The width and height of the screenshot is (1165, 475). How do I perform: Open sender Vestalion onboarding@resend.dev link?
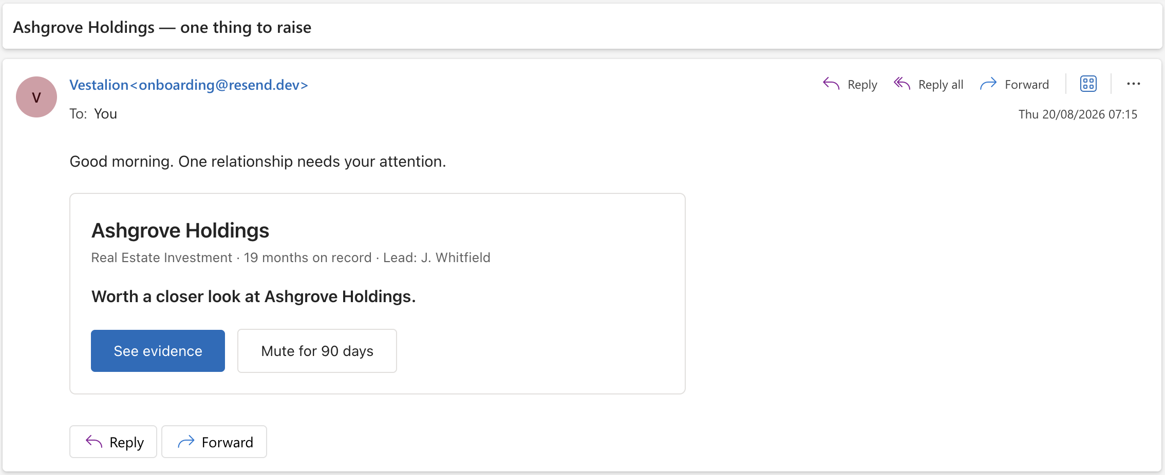[x=189, y=85]
